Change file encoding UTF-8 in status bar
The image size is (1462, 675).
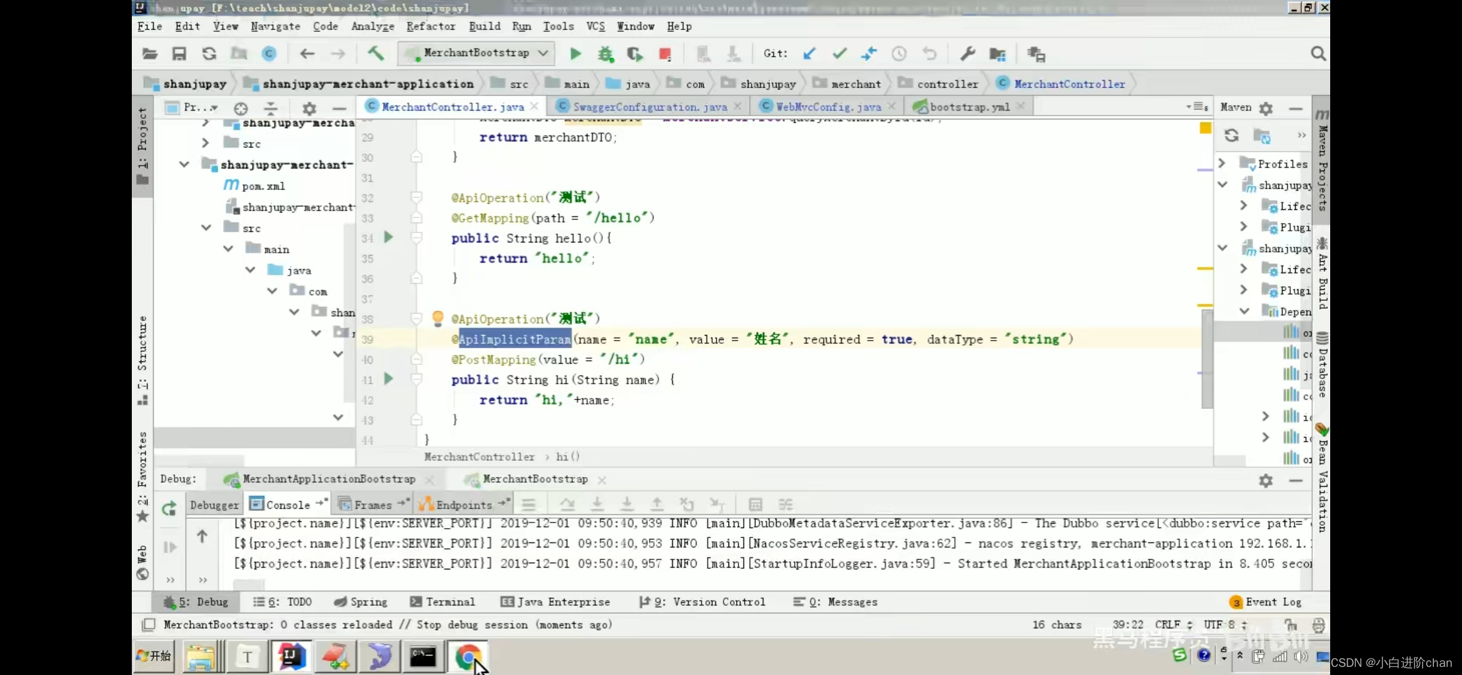(1225, 624)
